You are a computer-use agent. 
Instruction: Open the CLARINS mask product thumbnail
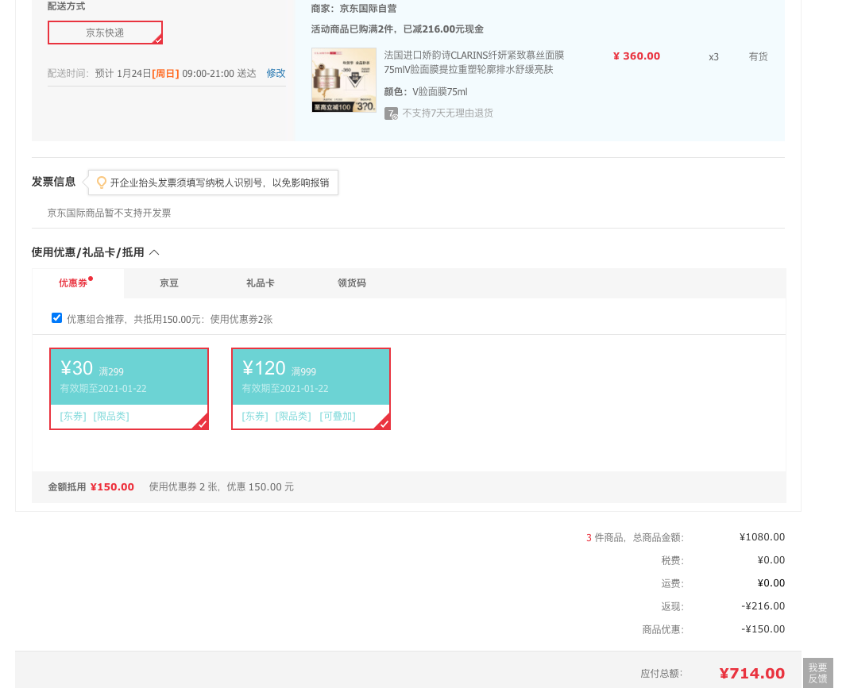coord(344,80)
